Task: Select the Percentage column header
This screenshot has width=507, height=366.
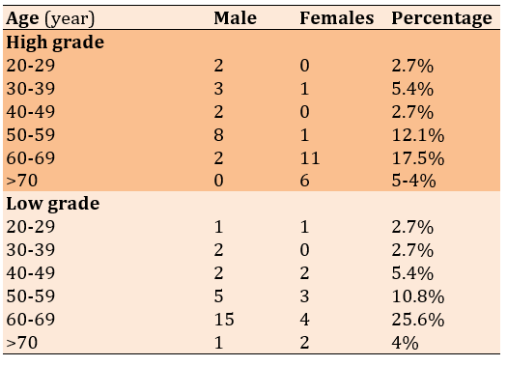Action: click(441, 18)
